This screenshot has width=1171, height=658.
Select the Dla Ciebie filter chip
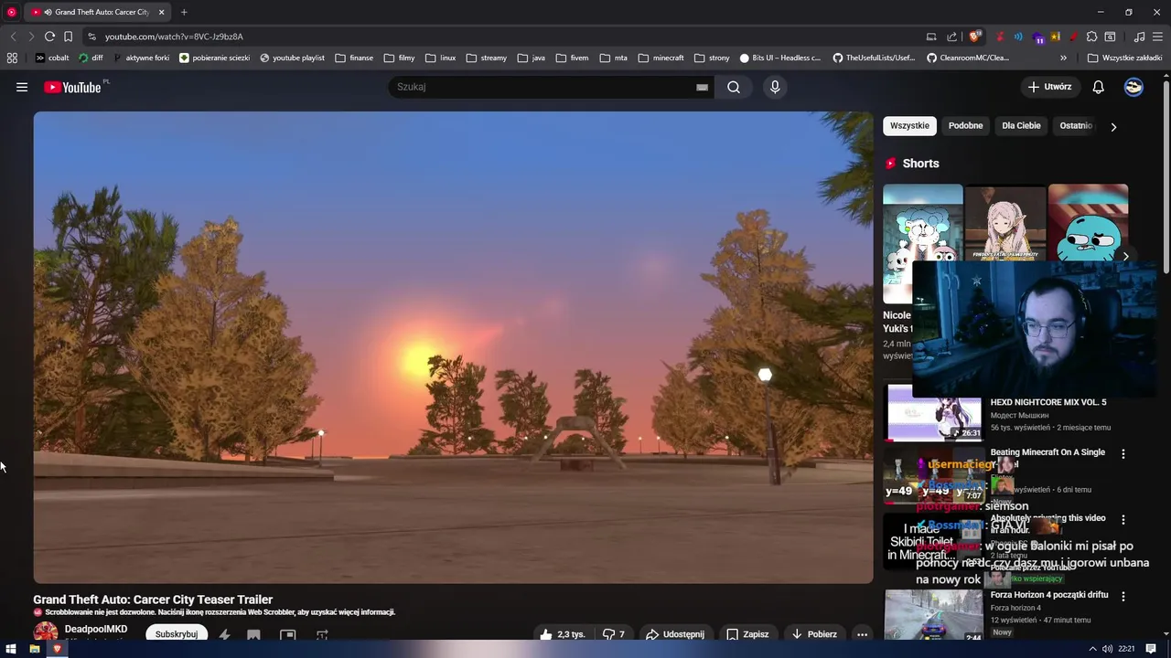pos(1021,125)
